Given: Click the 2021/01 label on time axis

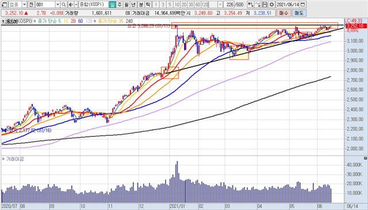Looking at the screenshot, I should click(178, 207).
